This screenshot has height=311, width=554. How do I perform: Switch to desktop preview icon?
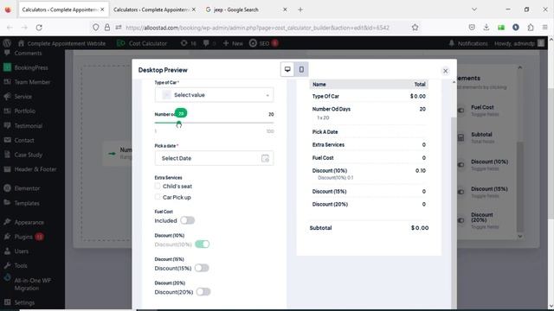click(x=287, y=69)
